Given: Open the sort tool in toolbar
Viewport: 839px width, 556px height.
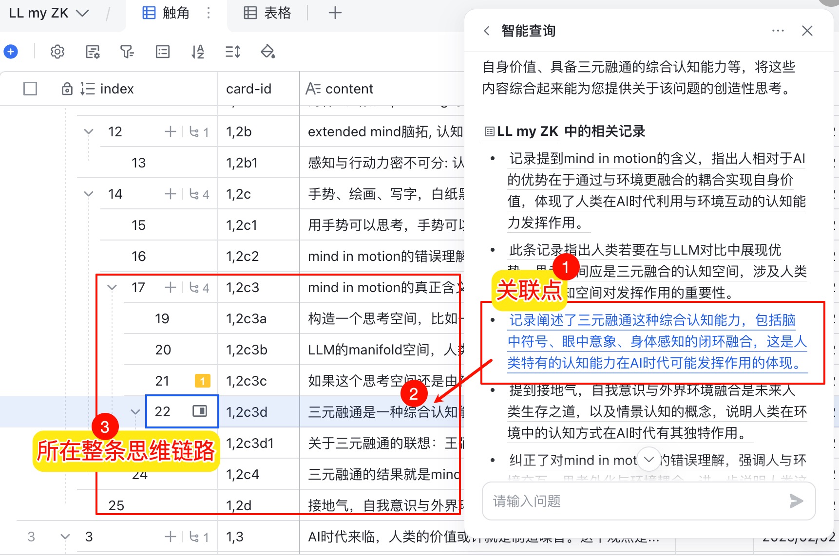Looking at the screenshot, I should tap(198, 51).
